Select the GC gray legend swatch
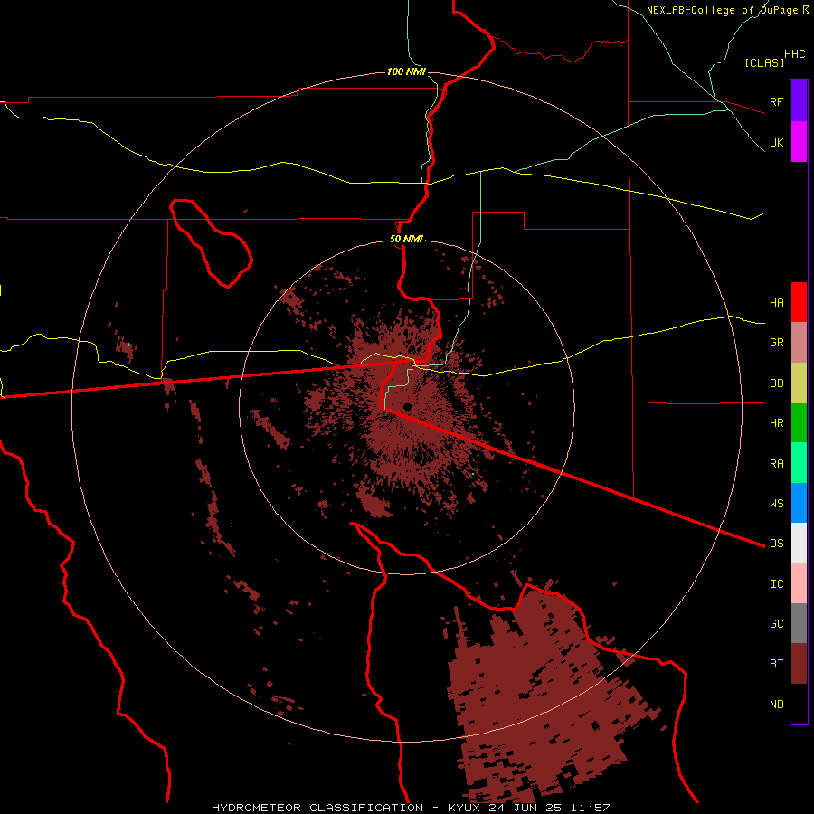 click(x=799, y=623)
